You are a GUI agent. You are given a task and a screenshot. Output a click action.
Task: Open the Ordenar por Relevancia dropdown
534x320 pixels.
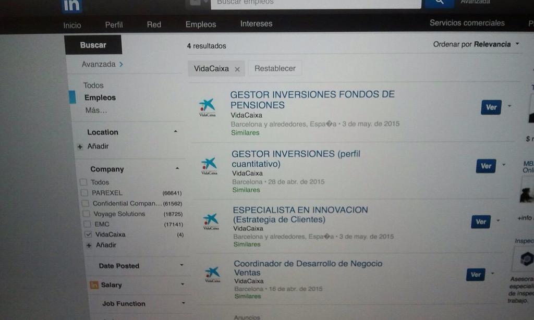pos(476,44)
